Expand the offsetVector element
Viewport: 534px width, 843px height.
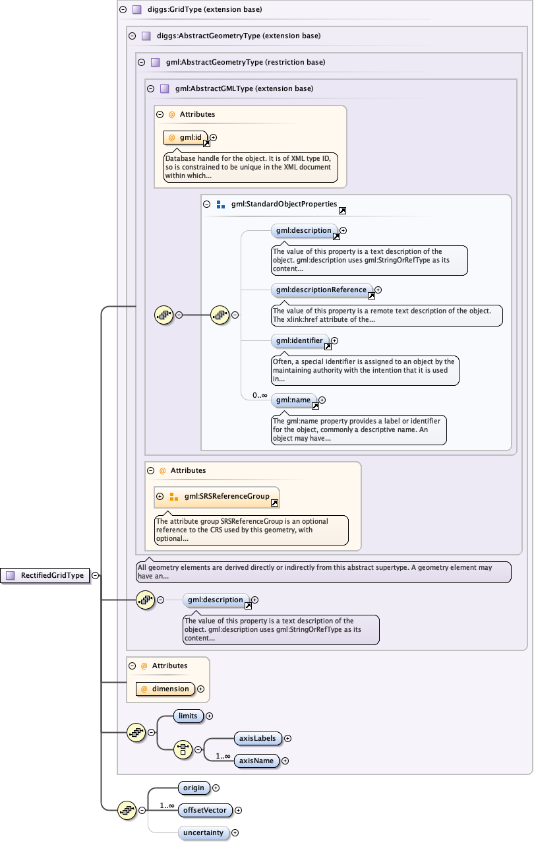click(238, 811)
